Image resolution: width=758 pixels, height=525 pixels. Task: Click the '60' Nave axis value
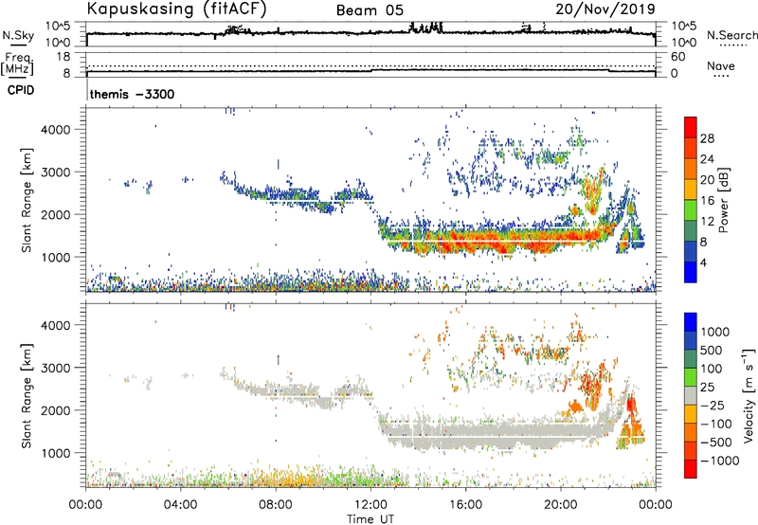(677, 57)
